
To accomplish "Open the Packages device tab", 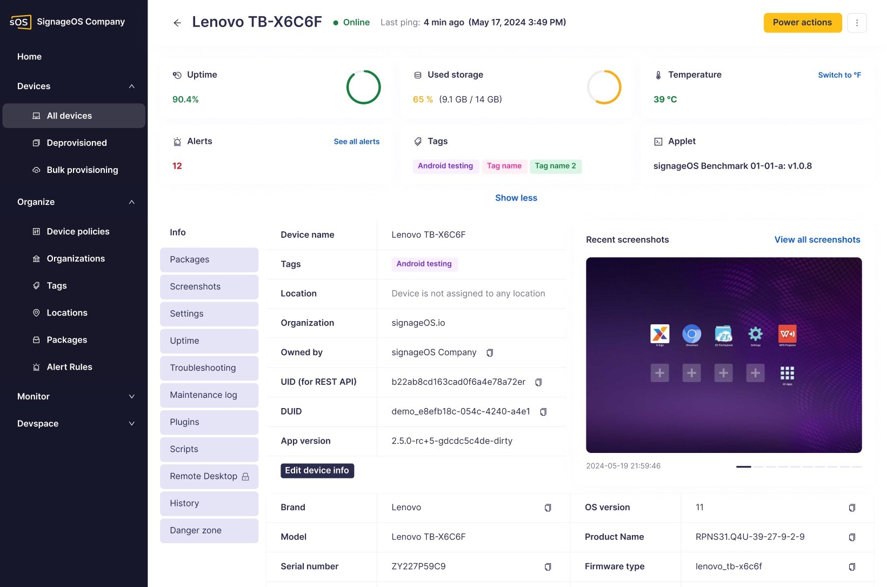I will click(209, 260).
